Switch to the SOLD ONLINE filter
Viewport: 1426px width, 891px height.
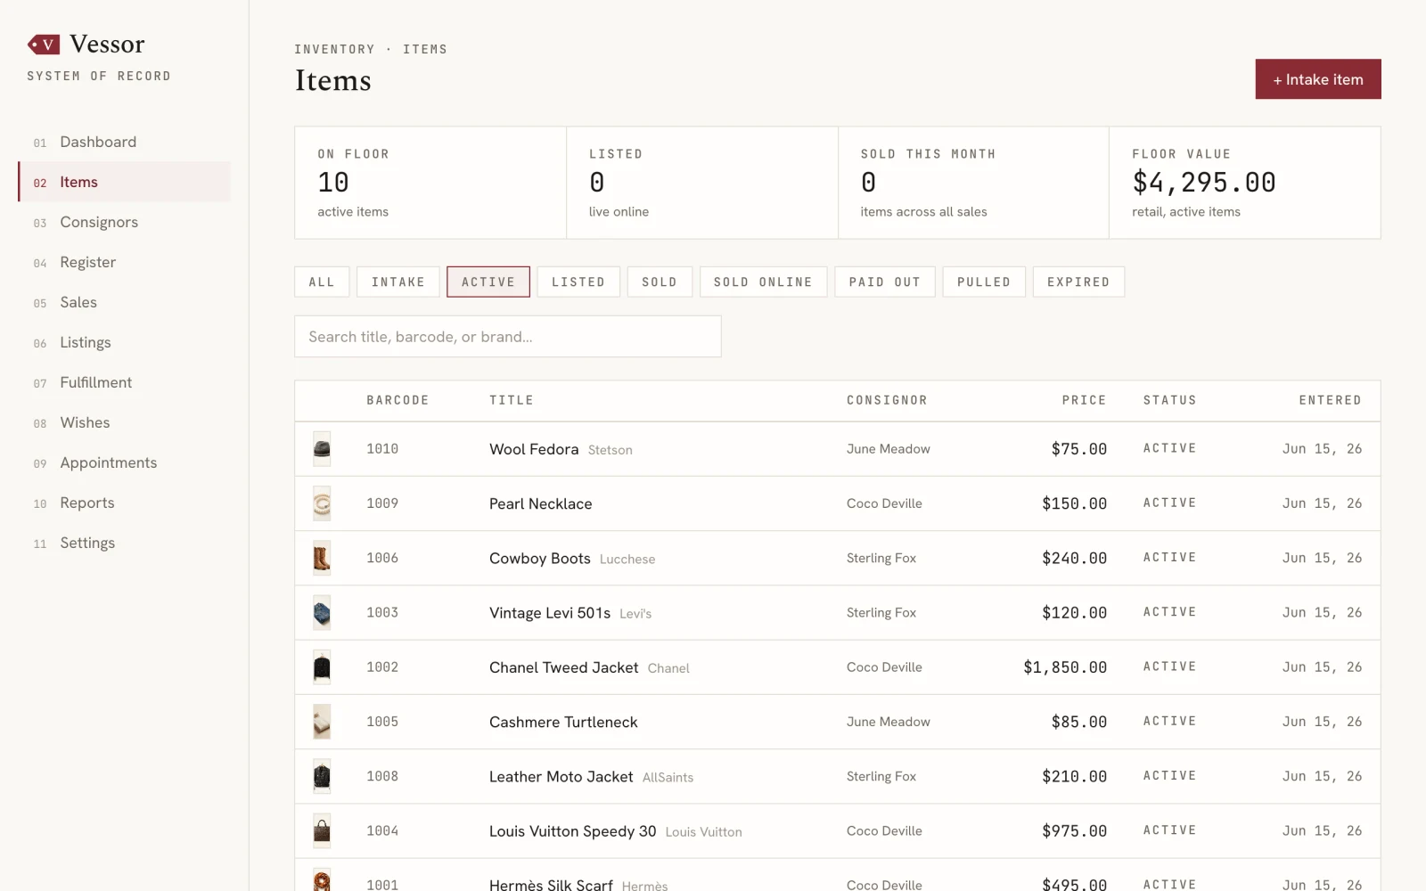click(x=763, y=282)
